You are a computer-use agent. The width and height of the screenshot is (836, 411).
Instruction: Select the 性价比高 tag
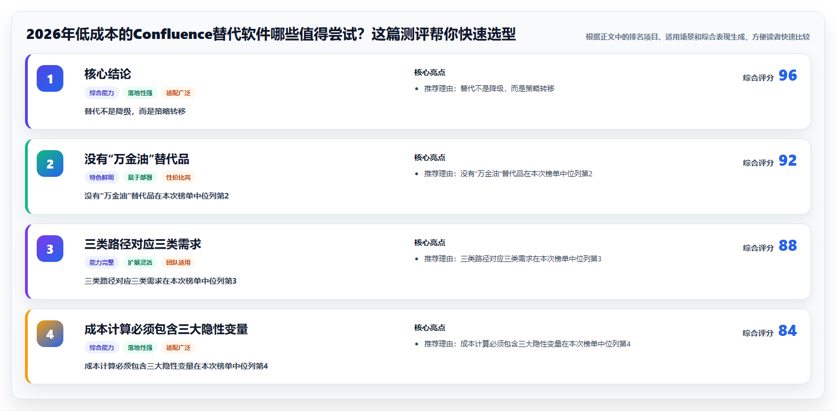click(178, 177)
